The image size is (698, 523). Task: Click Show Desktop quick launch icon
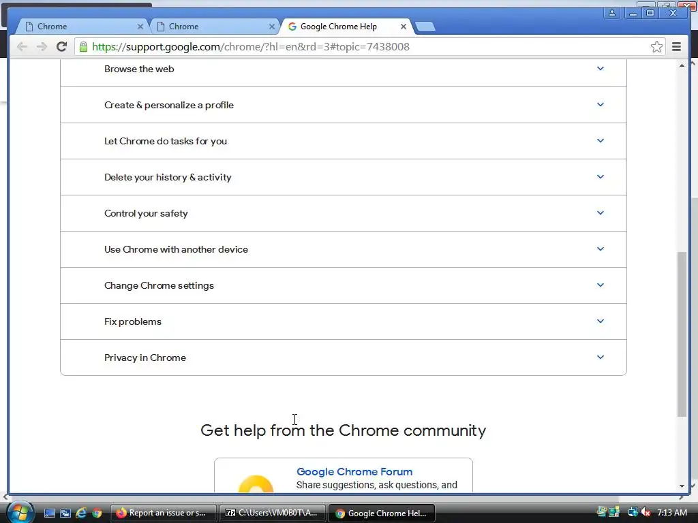49,513
